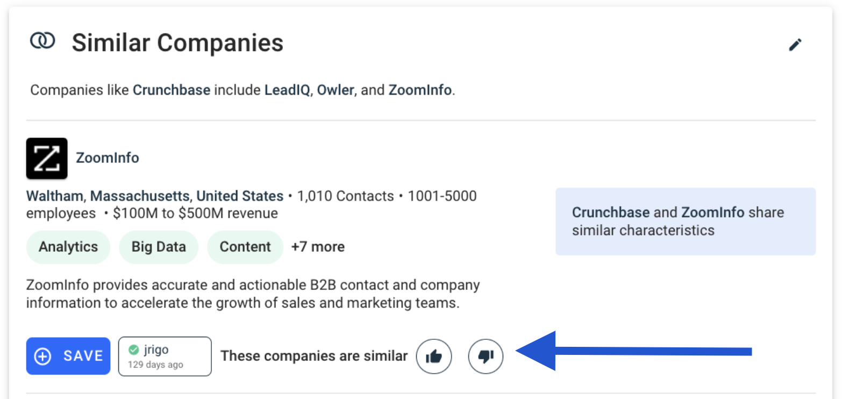Click the green checkmark next to jrigo
This screenshot has height=399, width=842.
pyautogui.click(x=134, y=350)
